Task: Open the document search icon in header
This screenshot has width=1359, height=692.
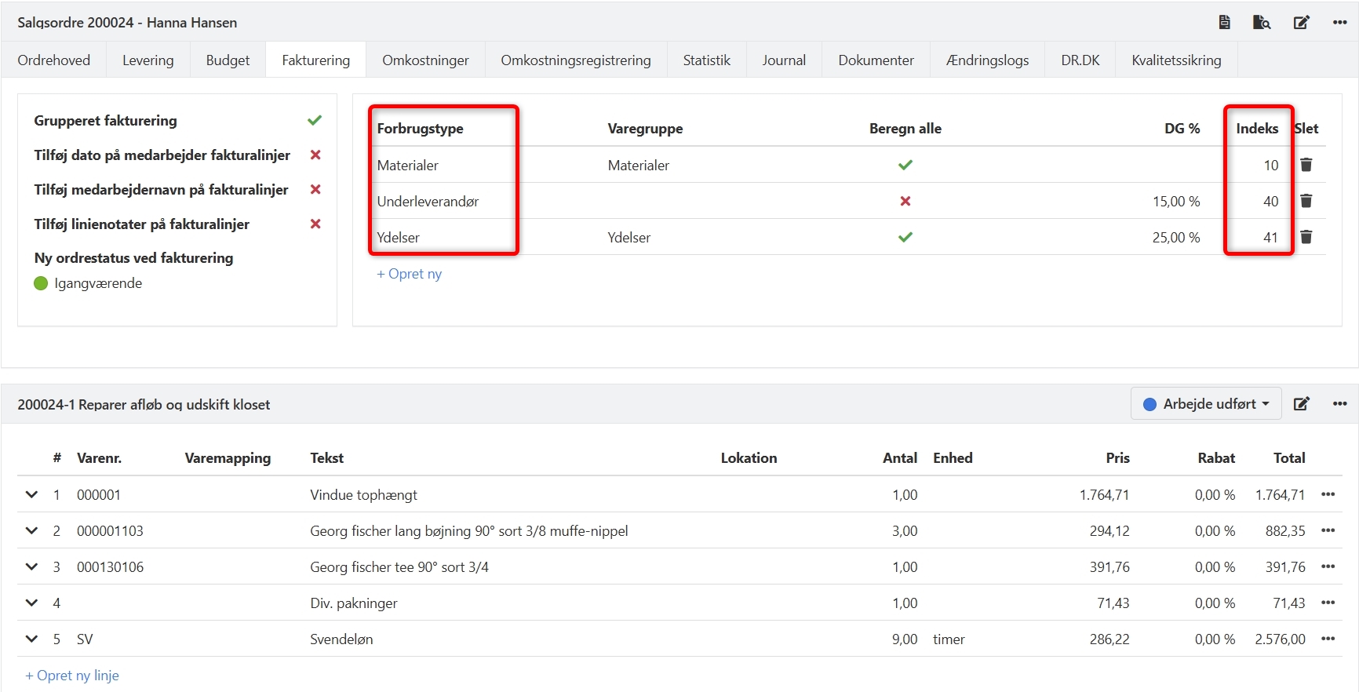Action: pos(1262,22)
